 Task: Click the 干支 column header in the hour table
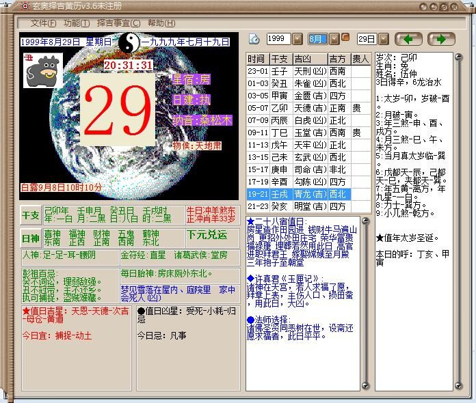pyautogui.click(x=281, y=59)
